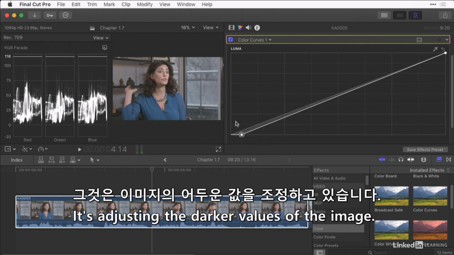Open the Apple menu

tap(10, 4)
